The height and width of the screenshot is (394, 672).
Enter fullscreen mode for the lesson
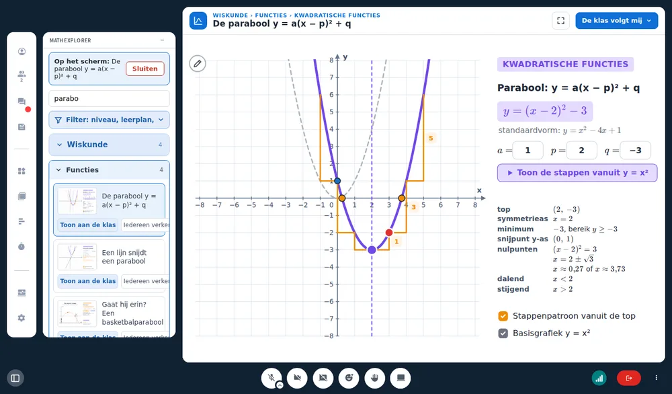click(560, 21)
